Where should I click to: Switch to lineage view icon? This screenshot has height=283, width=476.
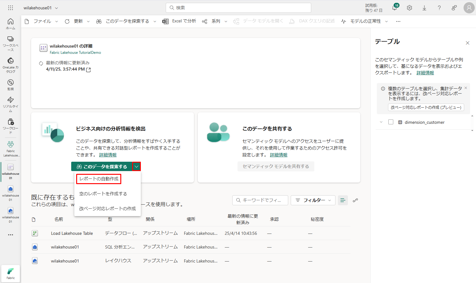coord(355,200)
